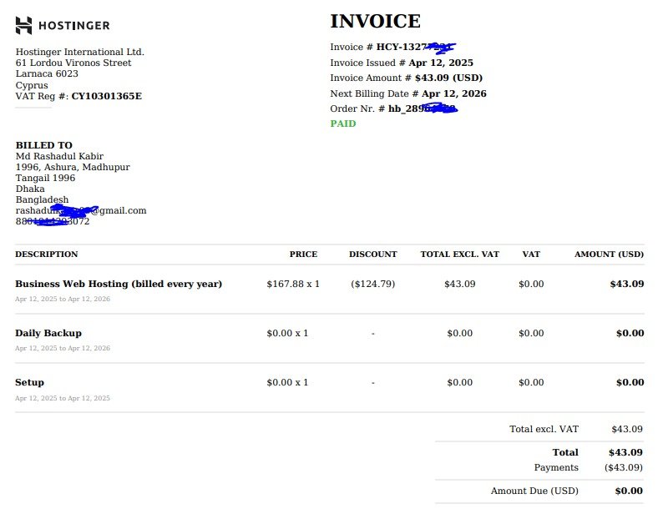Click '1996, Ashura, Madhupur' address line

(x=73, y=167)
